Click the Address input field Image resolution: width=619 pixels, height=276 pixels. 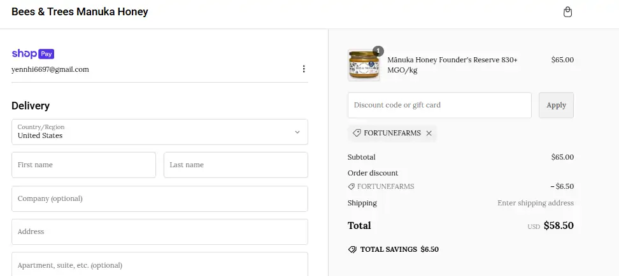[x=159, y=232]
